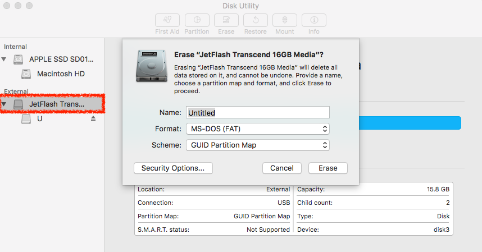Screen dimensions: 482x252
Task: Click the Child count: label
Action: 315,203
